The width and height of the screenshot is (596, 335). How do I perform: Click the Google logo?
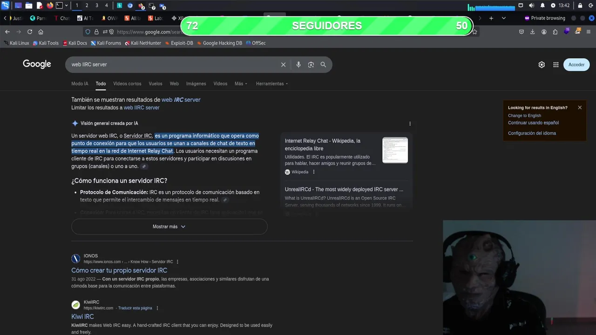pyautogui.click(x=37, y=64)
